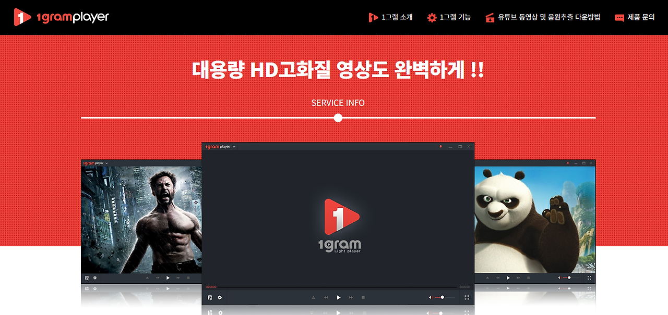Click Wolverine video thumbnail in left player
The width and height of the screenshot is (668, 315).
141,220
